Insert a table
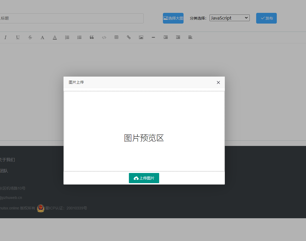Viewport: 306px width, 241px height. pos(117,37)
